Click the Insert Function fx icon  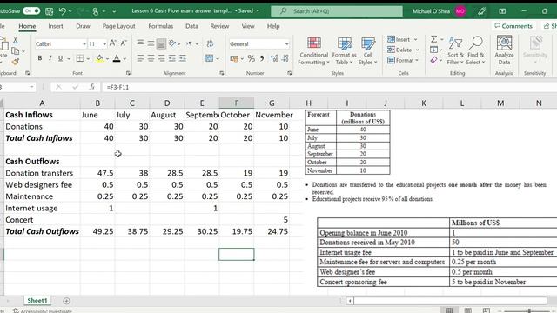[x=91, y=87]
